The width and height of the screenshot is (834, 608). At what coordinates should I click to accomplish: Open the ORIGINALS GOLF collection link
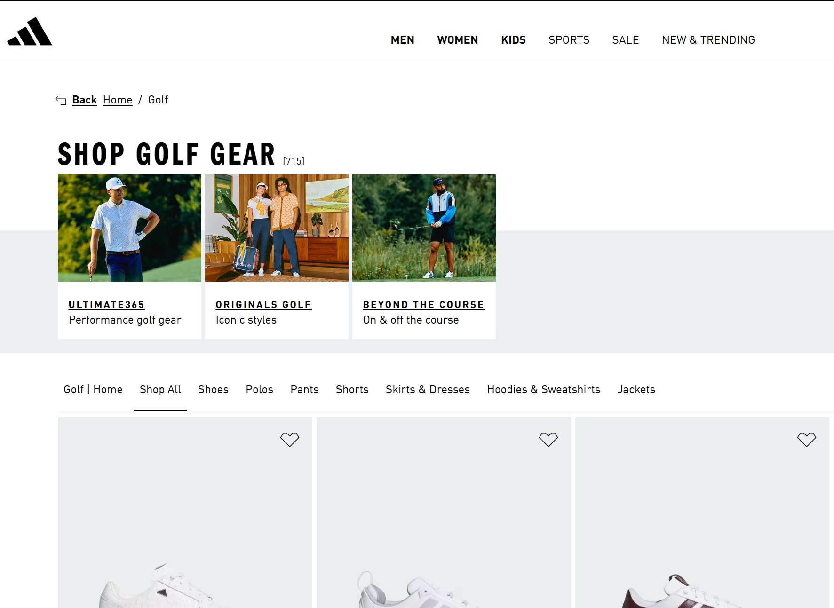pyautogui.click(x=263, y=305)
